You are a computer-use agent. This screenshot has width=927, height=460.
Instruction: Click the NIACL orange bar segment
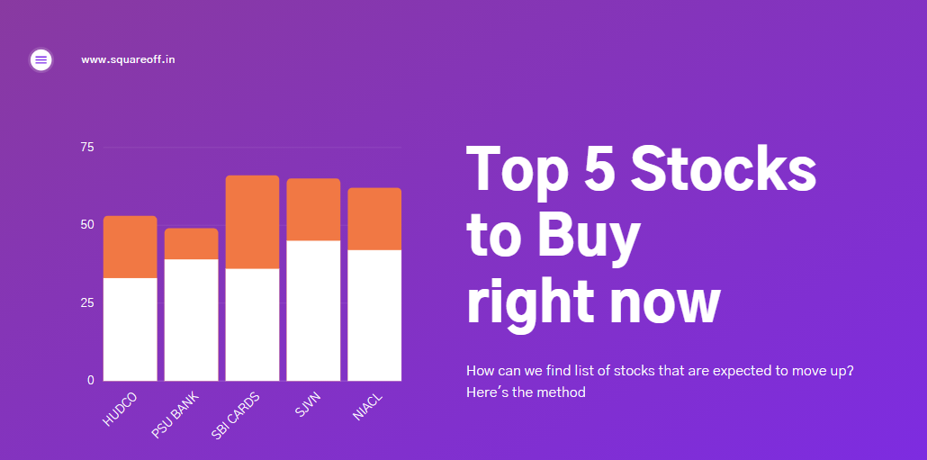(374, 219)
